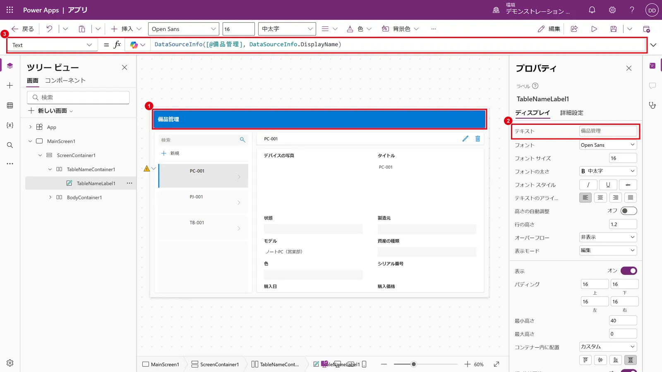The height and width of the screenshot is (372, 662).
Task: Click the trash delete icon for PC-001
Action: (x=477, y=139)
